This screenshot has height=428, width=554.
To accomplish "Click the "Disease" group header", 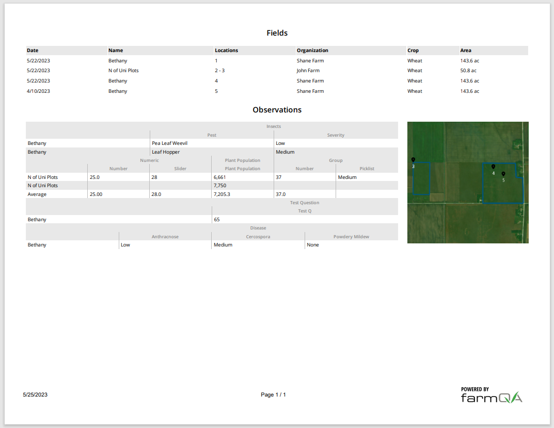I will 258,228.
